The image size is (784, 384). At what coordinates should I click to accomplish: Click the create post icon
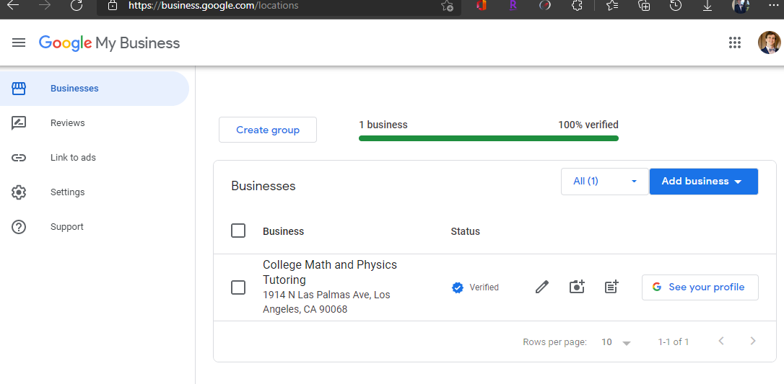tap(611, 287)
